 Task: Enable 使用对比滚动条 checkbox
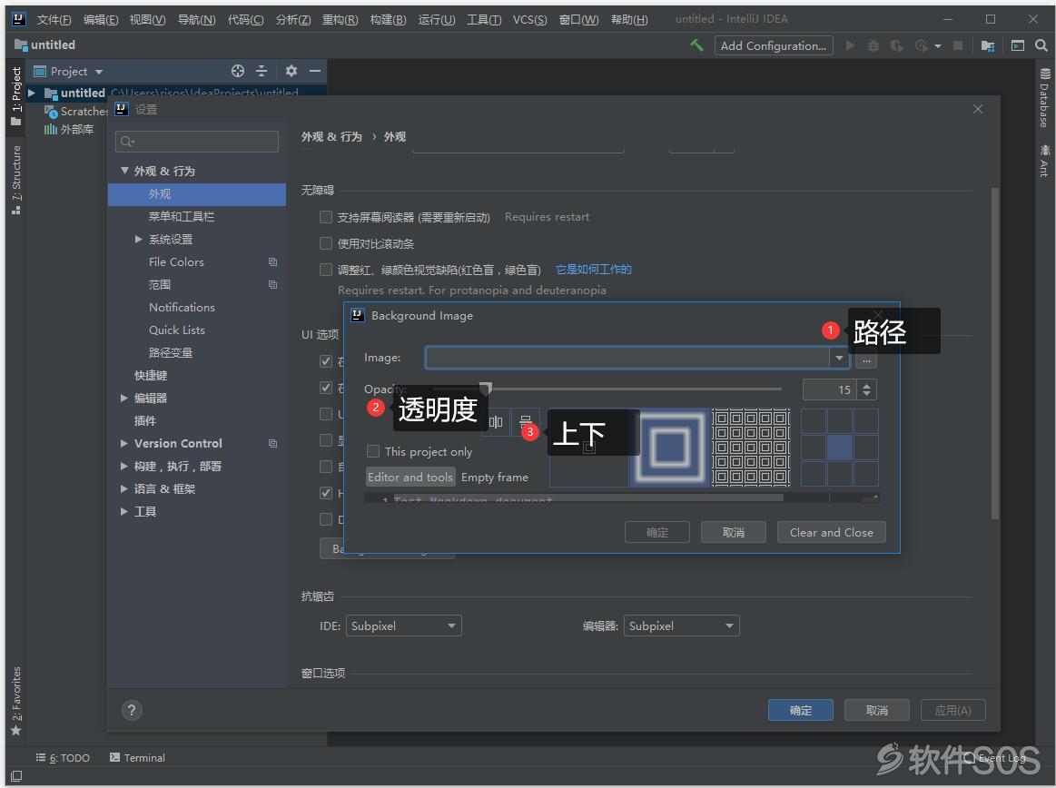coord(326,243)
